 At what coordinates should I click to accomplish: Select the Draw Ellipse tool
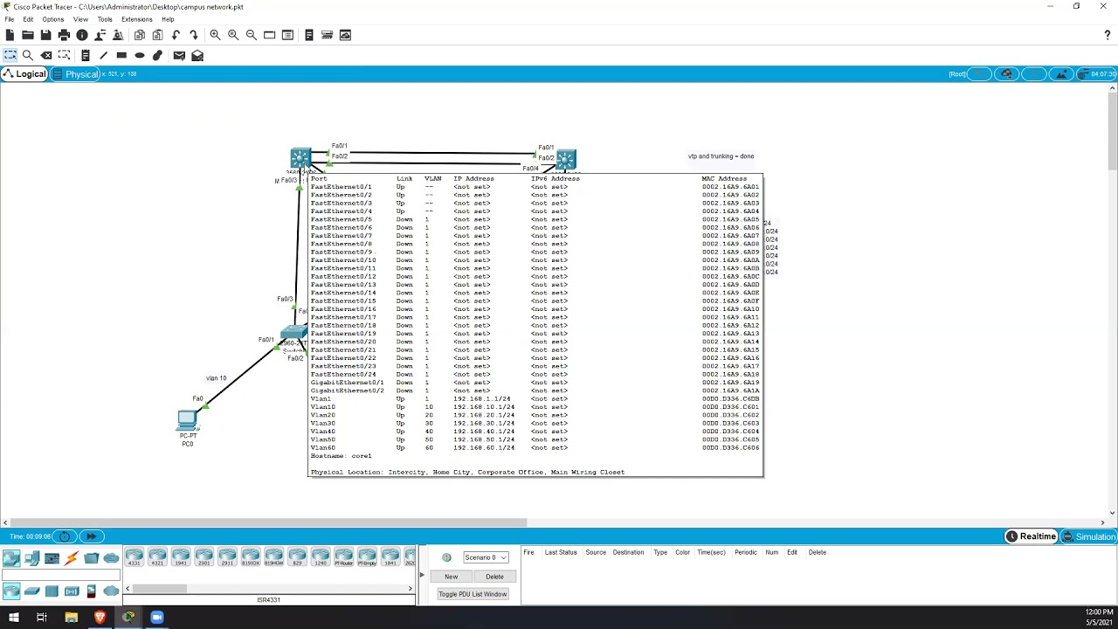coord(140,55)
